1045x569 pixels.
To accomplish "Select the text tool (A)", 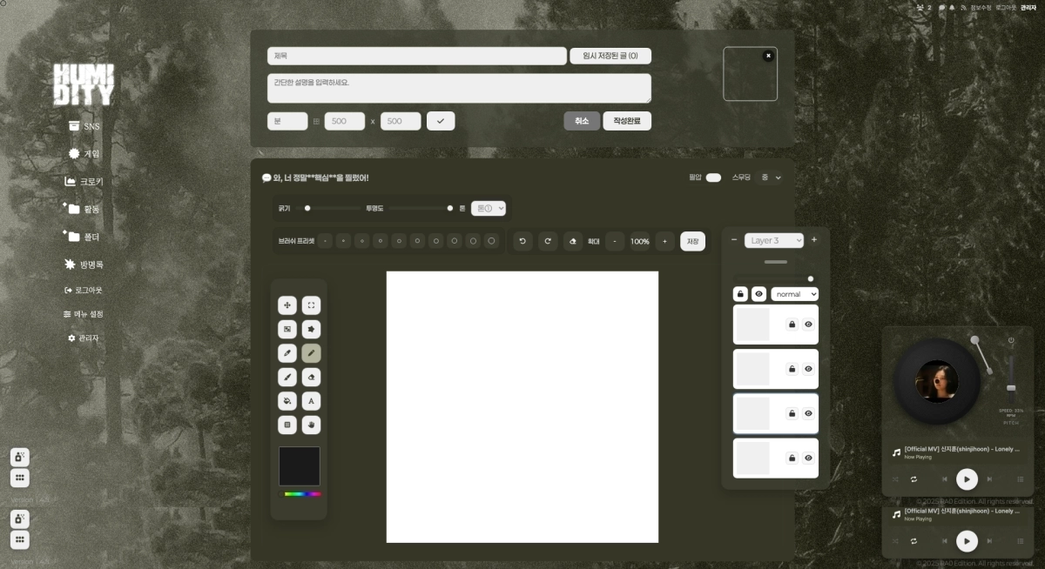I will pos(312,401).
